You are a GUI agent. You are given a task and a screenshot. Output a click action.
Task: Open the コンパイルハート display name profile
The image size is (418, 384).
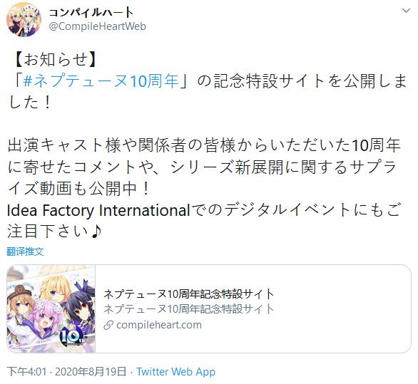click(x=91, y=12)
